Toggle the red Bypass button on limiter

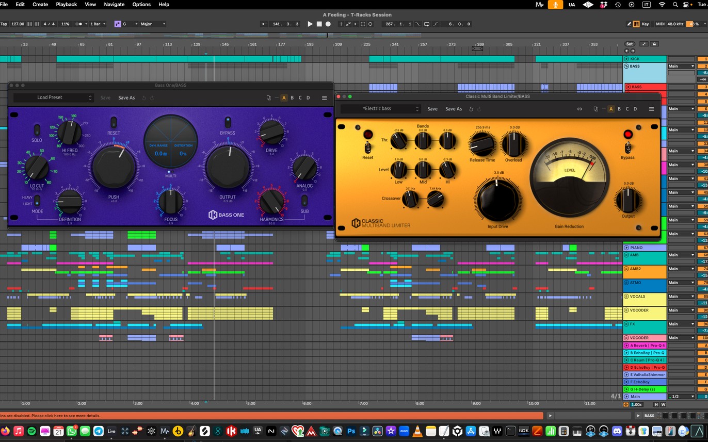click(627, 135)
